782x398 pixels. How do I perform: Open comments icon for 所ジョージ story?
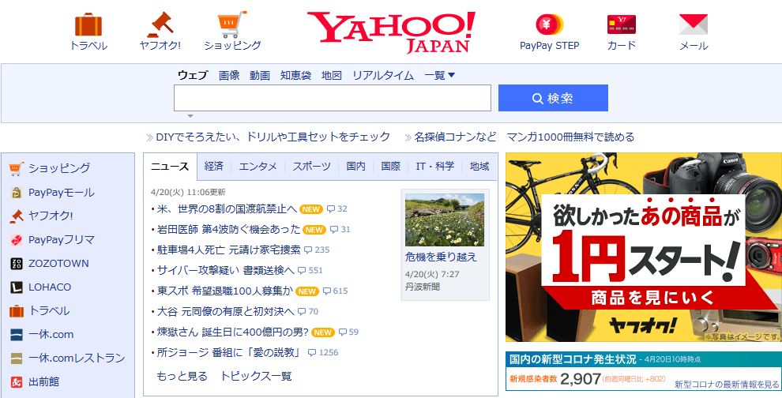tap(312, 353)
